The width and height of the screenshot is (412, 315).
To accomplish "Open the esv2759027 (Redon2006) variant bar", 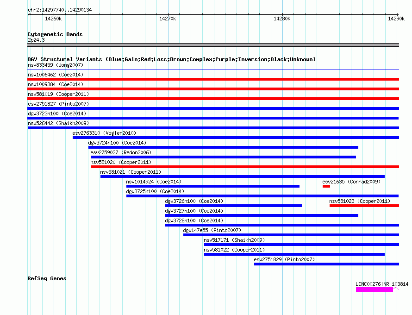I will point(223,157).
